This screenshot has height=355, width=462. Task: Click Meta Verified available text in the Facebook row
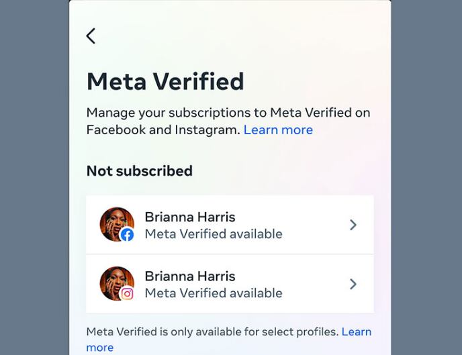click(x=213, y=234)
